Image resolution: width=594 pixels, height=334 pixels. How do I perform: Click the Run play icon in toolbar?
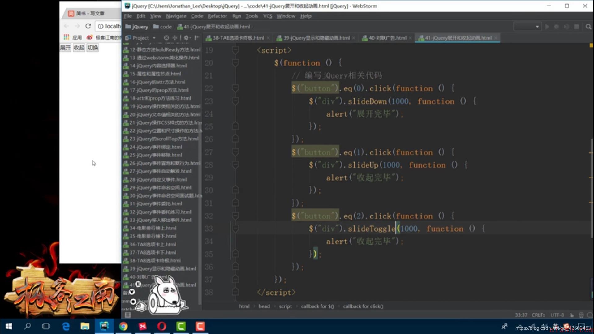click(x=547, y=27)
